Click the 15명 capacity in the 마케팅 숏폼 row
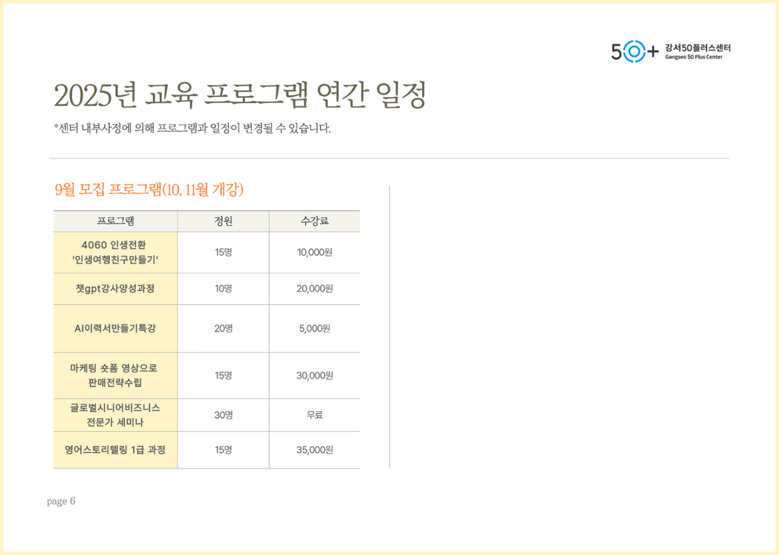Viewport: 779px width, 555px height. (224, 375)
